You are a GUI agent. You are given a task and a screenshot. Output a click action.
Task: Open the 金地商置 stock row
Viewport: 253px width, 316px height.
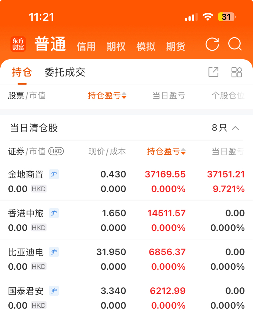(127, 181)
